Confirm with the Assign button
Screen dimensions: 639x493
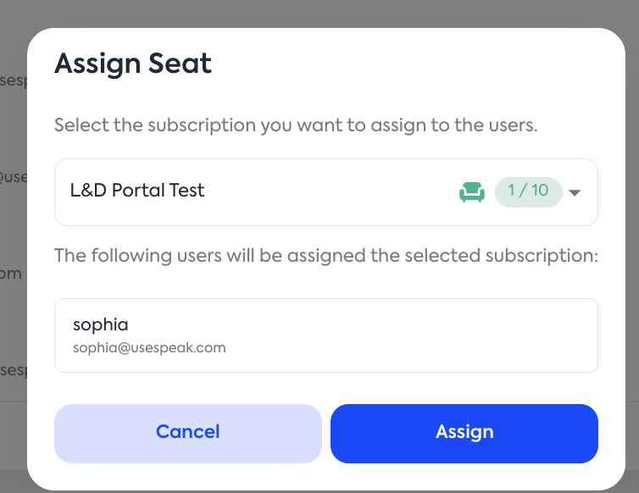(464, 433)
